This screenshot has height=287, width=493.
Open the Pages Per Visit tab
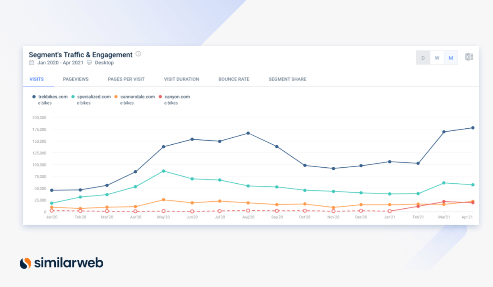click(x=126, y=79)
